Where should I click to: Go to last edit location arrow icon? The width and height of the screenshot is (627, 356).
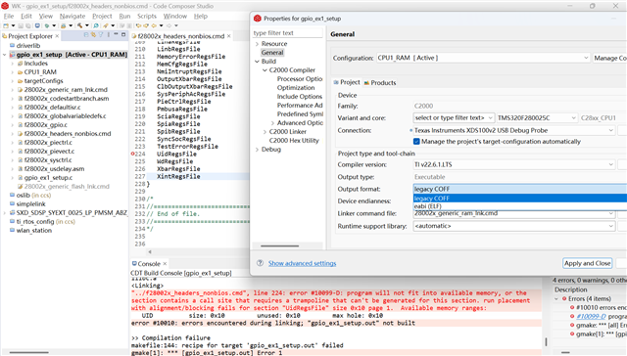pos(139,25)
